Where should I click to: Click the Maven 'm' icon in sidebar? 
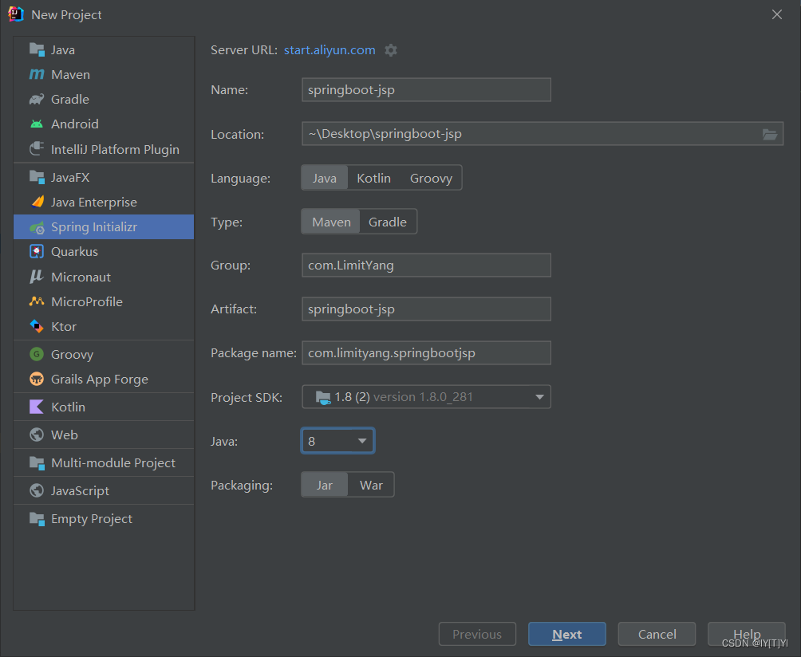click(x=37, y=74)
